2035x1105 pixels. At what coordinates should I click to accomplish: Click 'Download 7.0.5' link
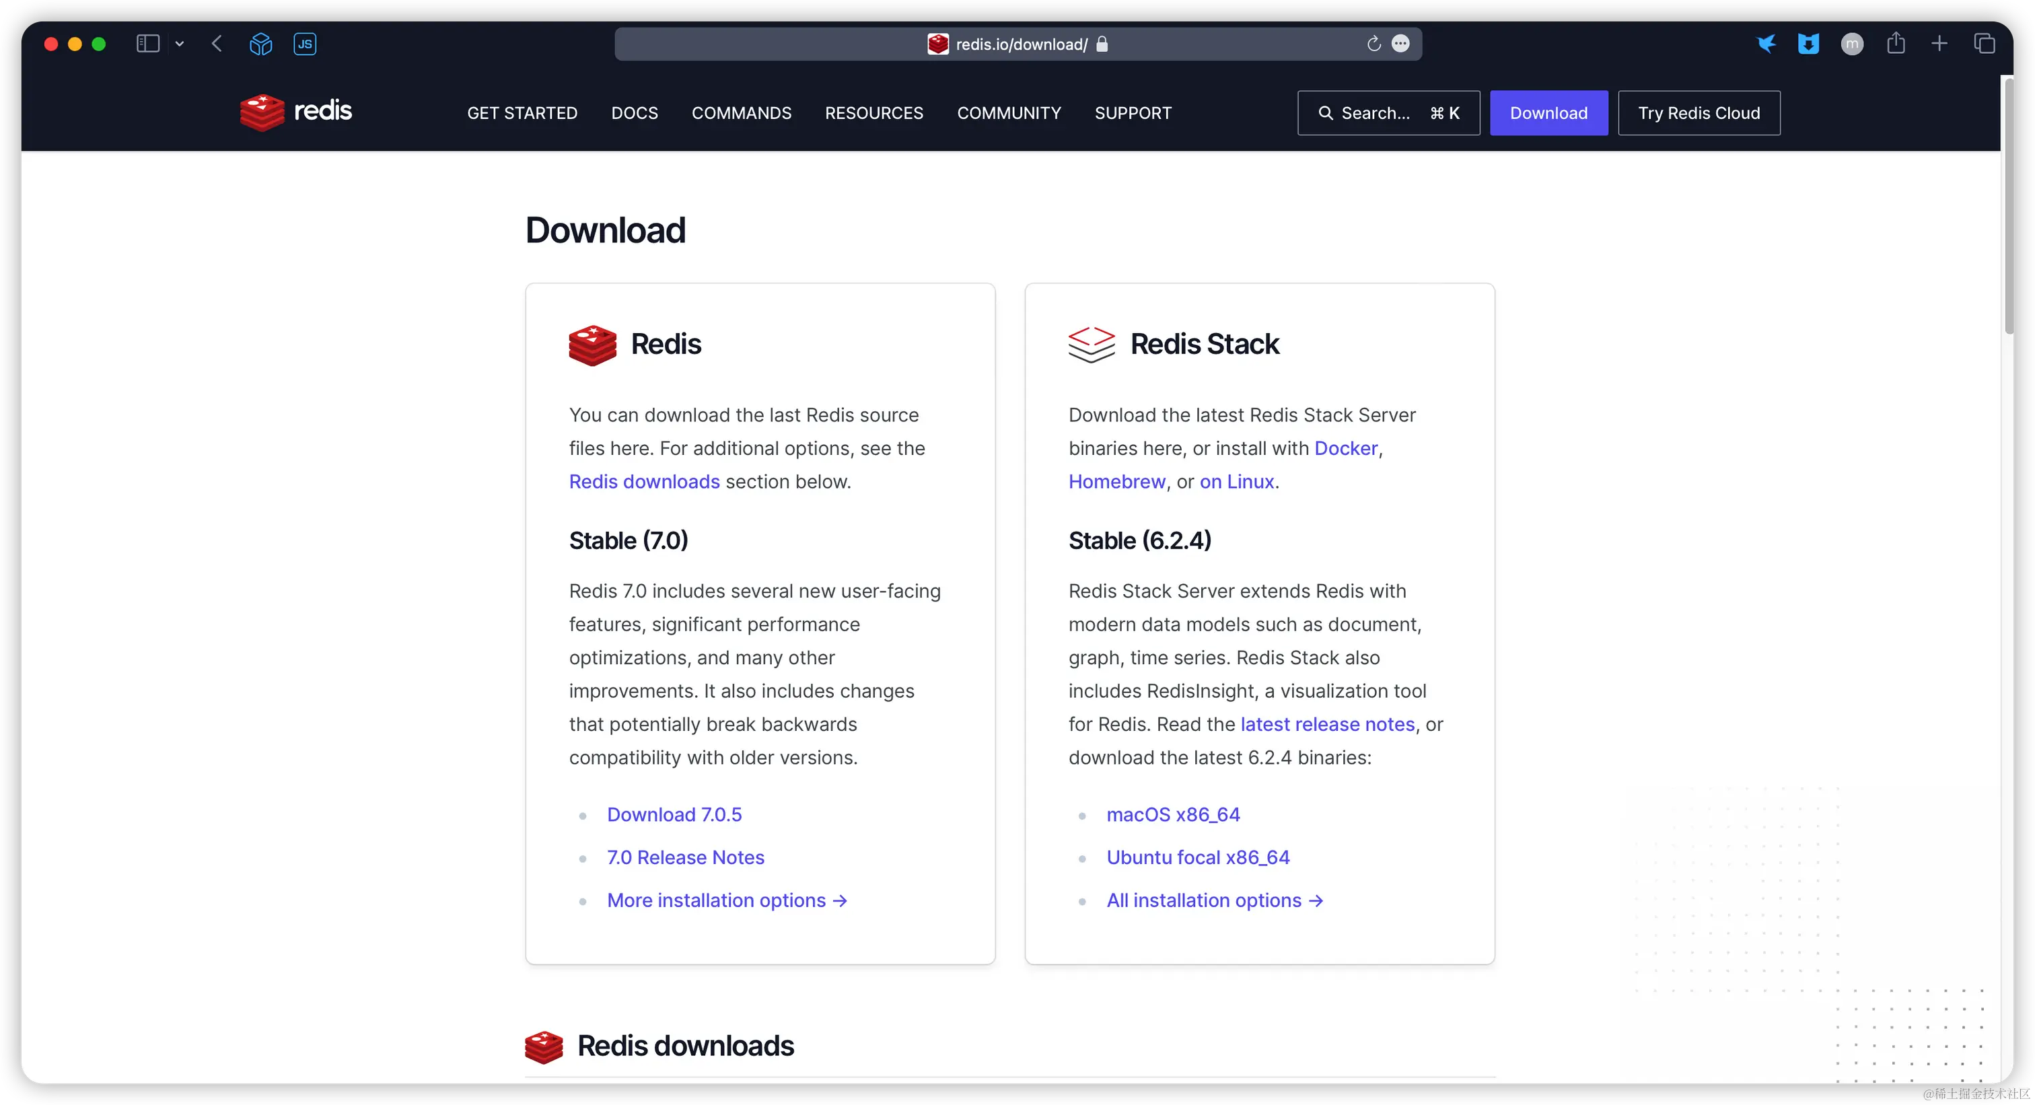(x=674, y=814)
